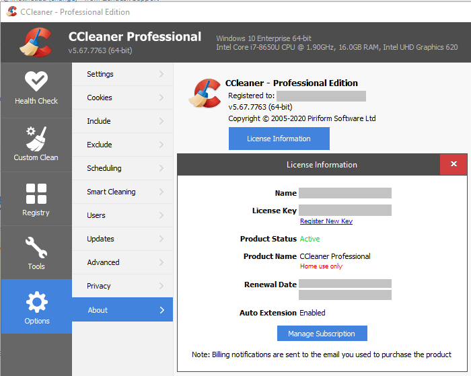Click the License Key field

pyautogui.click(x=345, y=211)
